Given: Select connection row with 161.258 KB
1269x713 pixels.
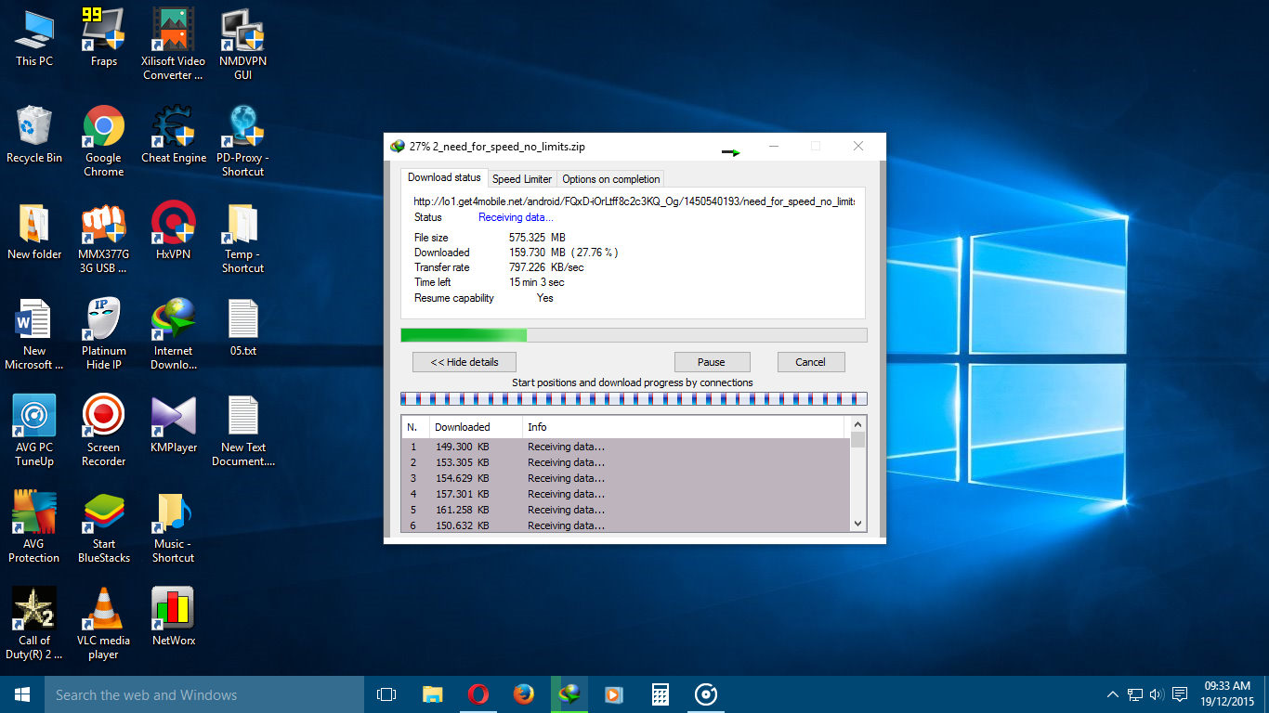Looking at the screenshot, I should pos(626,510).
